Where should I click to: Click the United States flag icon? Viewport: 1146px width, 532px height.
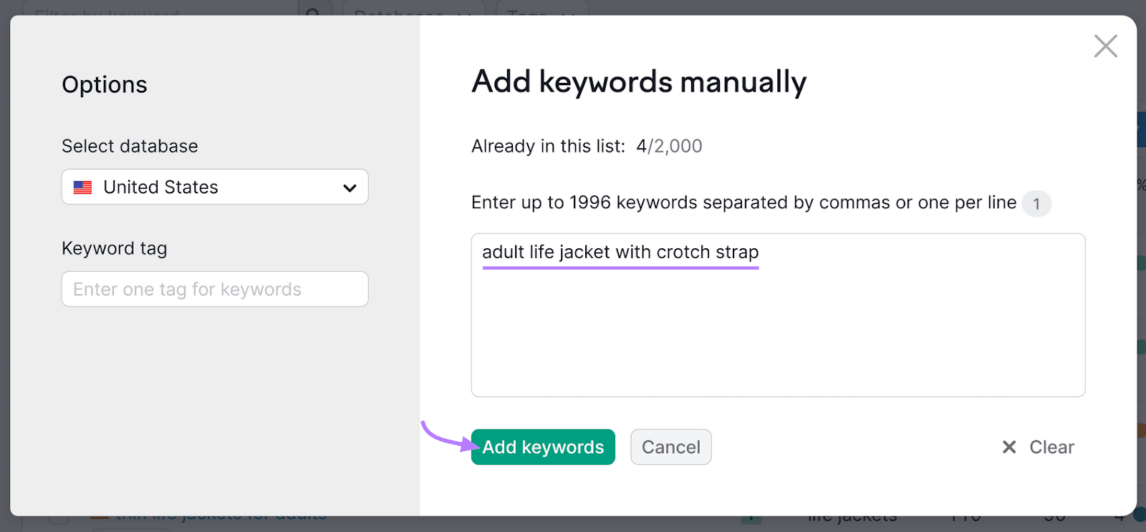83,187
